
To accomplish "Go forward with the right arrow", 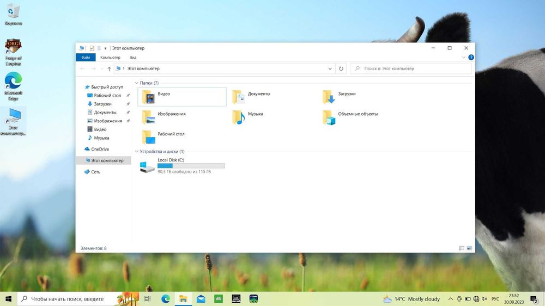I will point(93,68).
